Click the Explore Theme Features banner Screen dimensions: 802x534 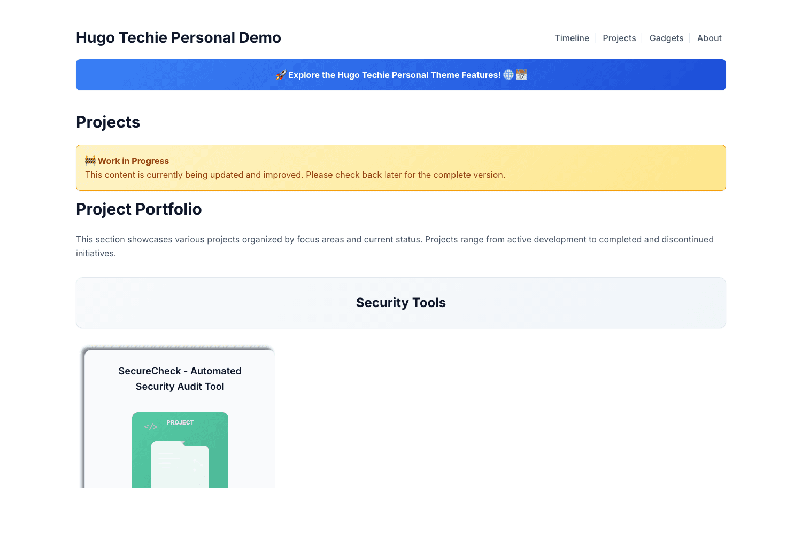(401, 75)
